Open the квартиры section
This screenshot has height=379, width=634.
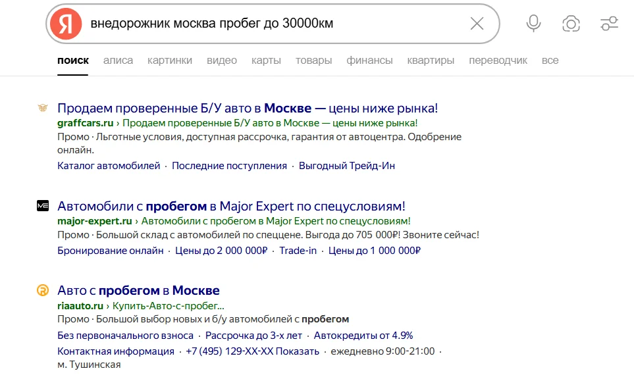click(x=429, y=60)
